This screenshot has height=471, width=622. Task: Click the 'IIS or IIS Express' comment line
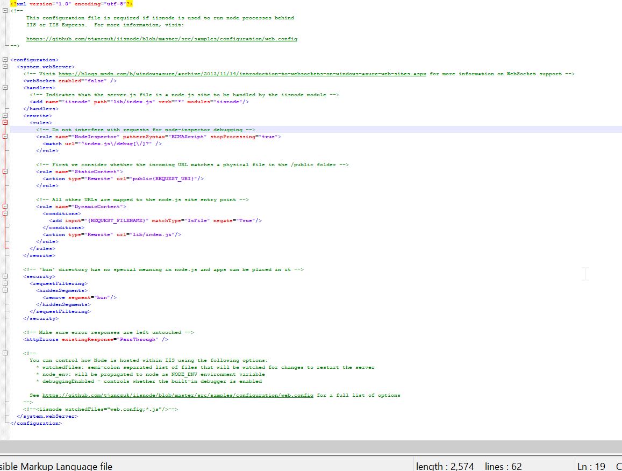point(105,25)
